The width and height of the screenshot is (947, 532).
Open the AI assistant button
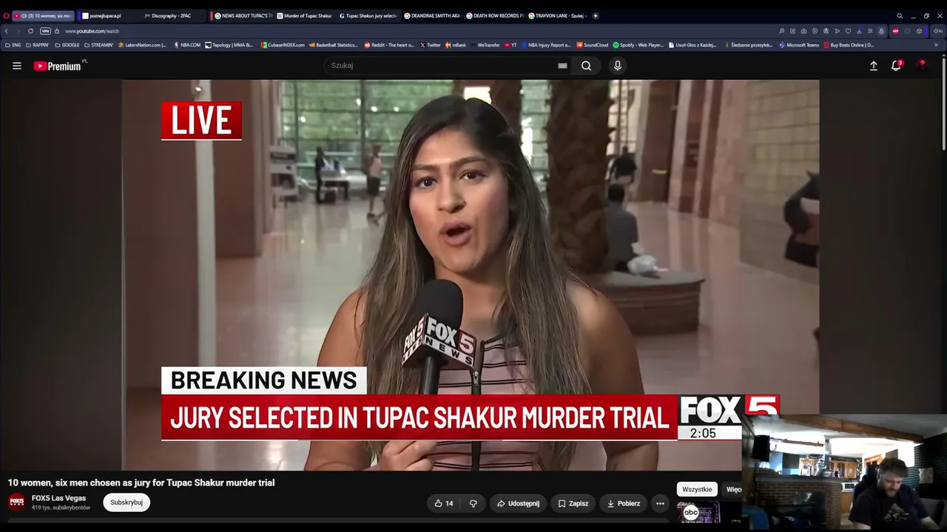[937, 31]
